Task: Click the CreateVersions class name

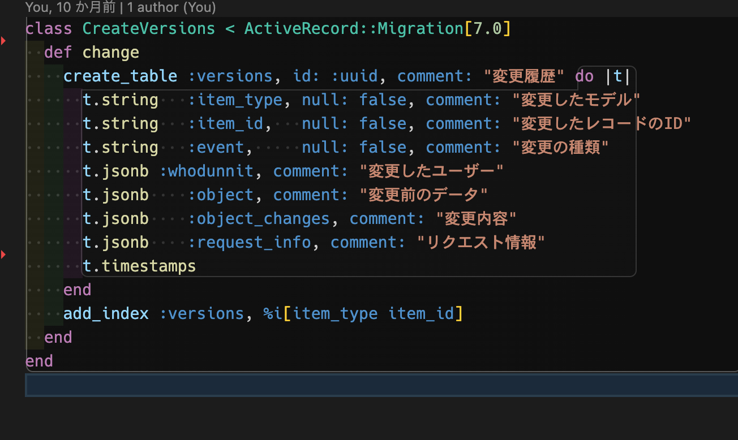Action: 149,28
